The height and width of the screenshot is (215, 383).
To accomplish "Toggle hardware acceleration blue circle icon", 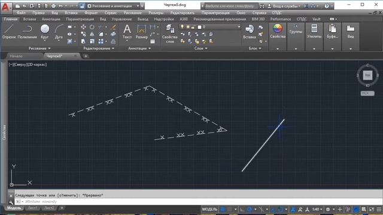I will [357, 209].
